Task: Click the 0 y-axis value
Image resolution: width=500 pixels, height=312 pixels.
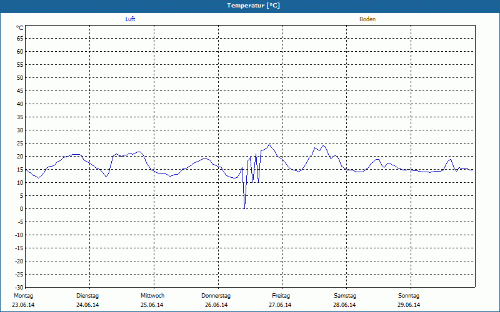Action: click(x=22, y=209)
